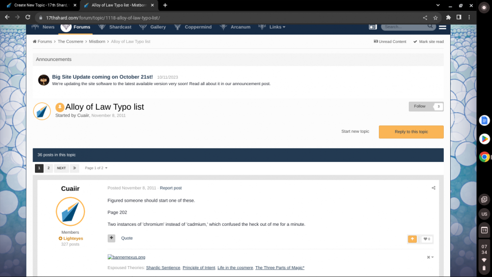Share this post icon

433,188
